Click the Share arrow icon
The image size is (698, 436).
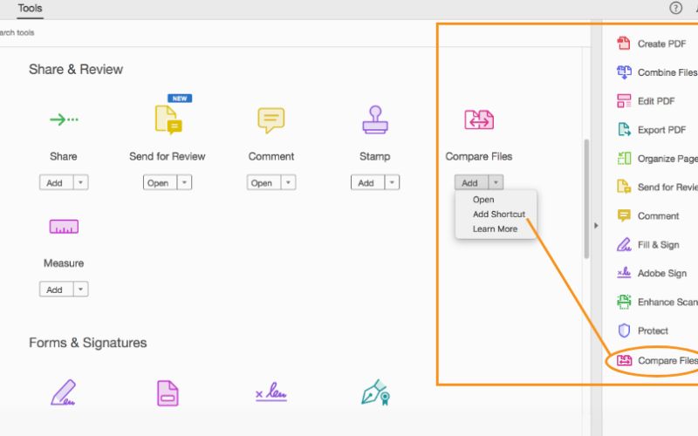[x=64, y=119]
